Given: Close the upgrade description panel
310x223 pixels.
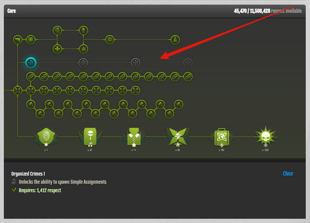Looking at the screenshot, I should point(288,174).
